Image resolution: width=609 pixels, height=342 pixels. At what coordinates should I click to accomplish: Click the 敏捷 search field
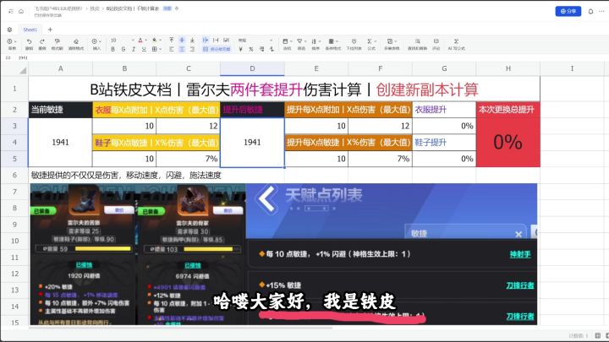(465, 233)
